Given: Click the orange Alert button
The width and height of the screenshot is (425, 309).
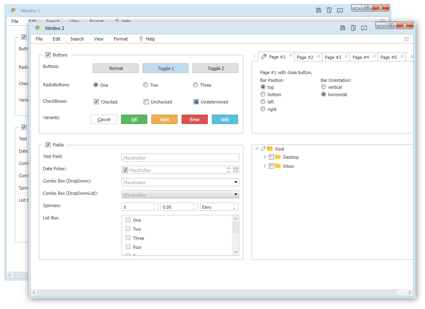Looking at the screenshot, I should [164, 120].
